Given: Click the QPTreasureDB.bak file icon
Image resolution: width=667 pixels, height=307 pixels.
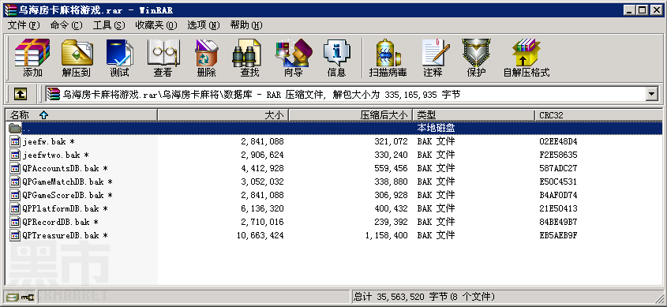Looking at the screenshot, I should click(x=16, y=235).
